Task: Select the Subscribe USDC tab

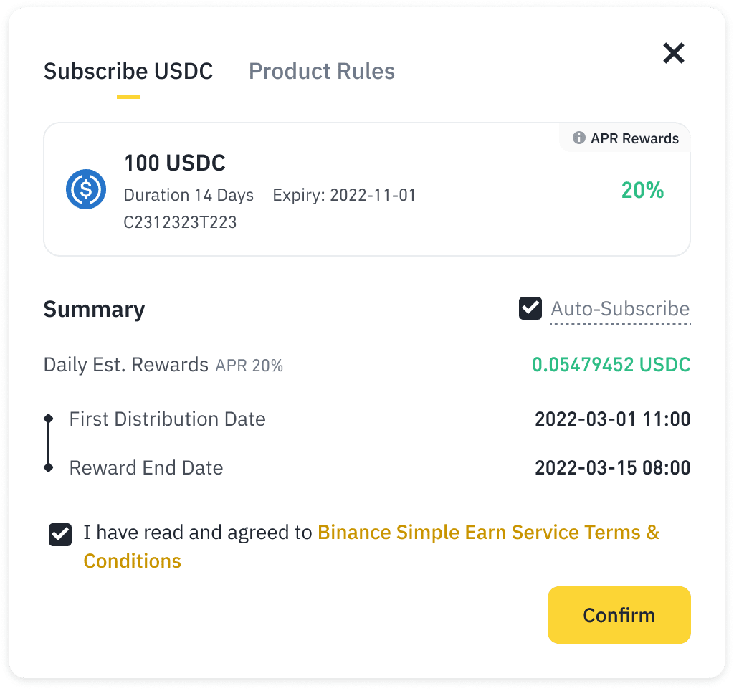Action: coord(128,72)
